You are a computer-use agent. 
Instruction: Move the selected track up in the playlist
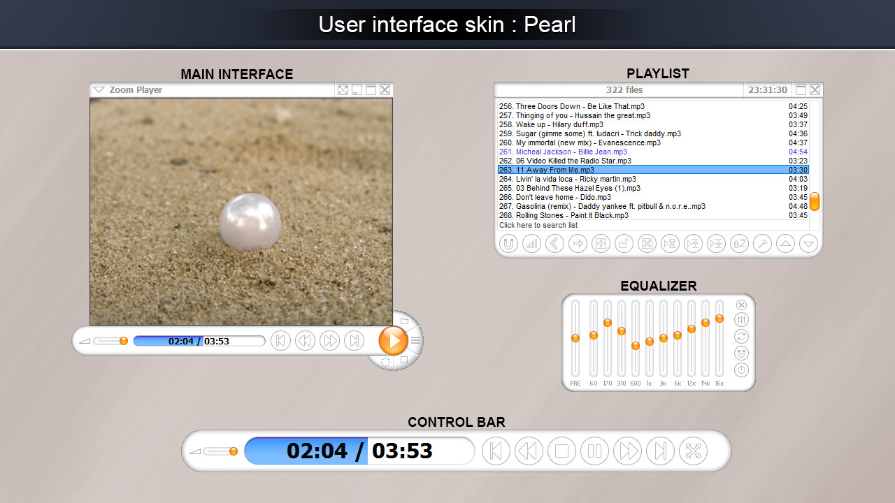click(x=693, y=243)
